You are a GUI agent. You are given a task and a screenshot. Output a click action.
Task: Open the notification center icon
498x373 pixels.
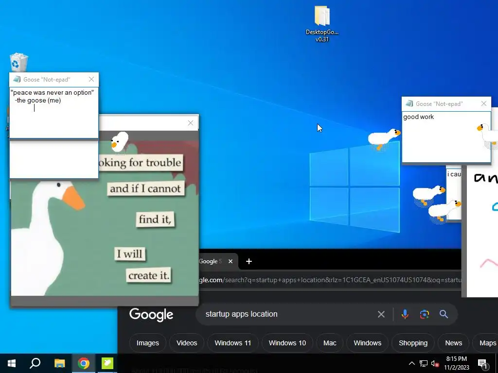[482, 364]
